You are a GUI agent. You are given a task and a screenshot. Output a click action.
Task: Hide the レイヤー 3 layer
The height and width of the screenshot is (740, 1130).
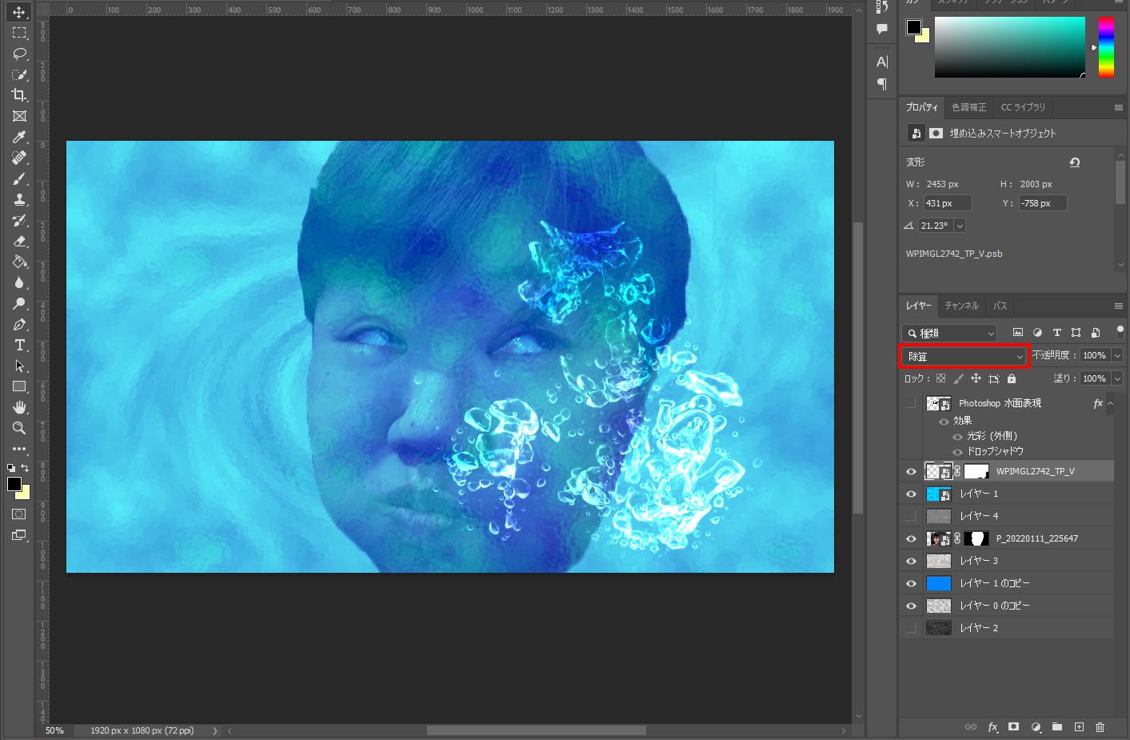click(x=911, y=561)
